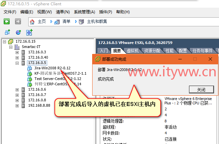Click the gray forward navigation arrow
This screenshot has height=144, width=219.
(18, 21)
